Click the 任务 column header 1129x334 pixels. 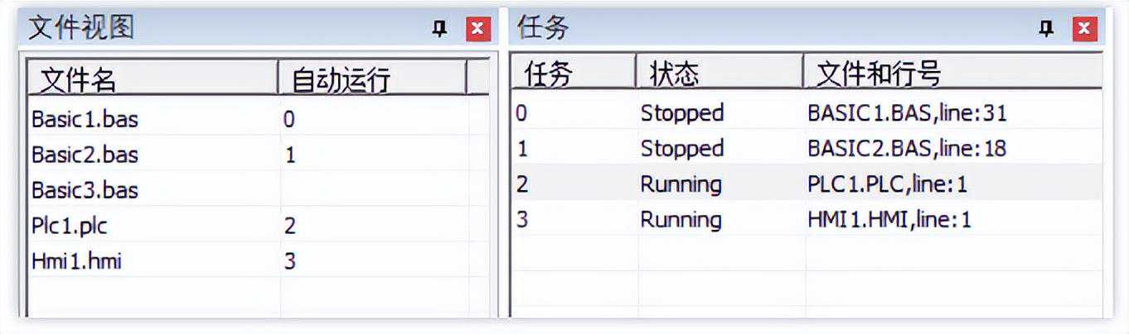click(548, 74)
